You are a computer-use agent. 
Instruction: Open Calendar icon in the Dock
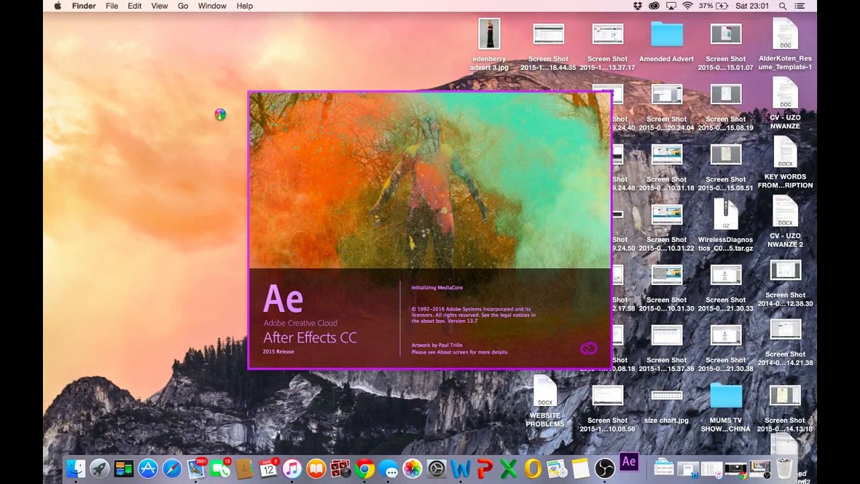click(268, 468)
